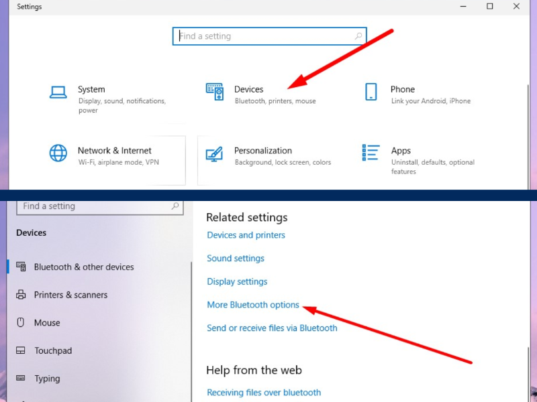
Task: Open the Devices category icon
Action: (x=214, y=92)
